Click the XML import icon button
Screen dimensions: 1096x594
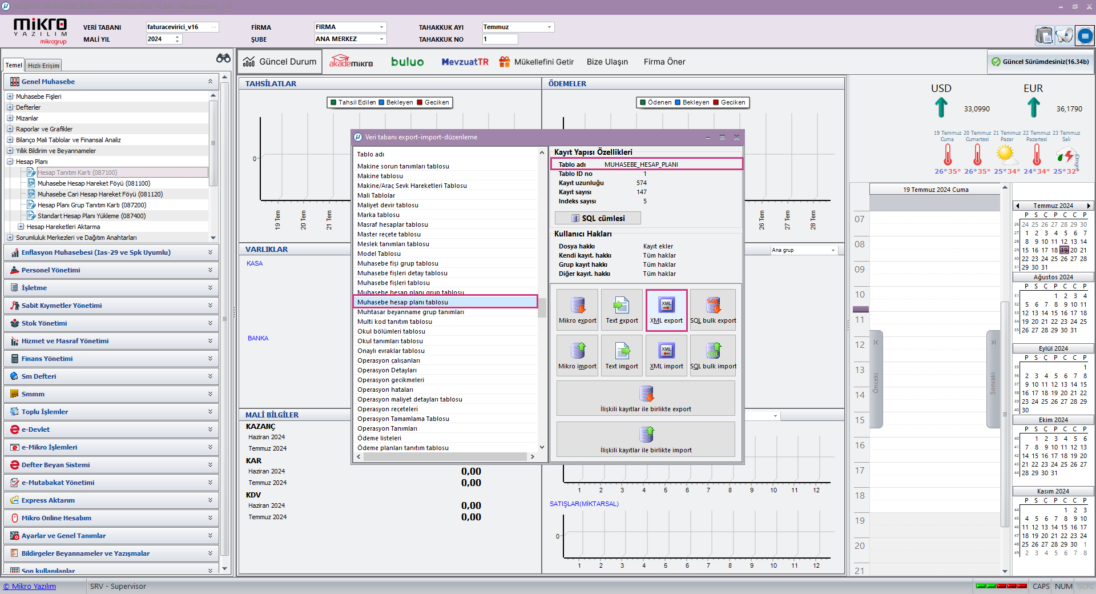(x=666, y=355)
